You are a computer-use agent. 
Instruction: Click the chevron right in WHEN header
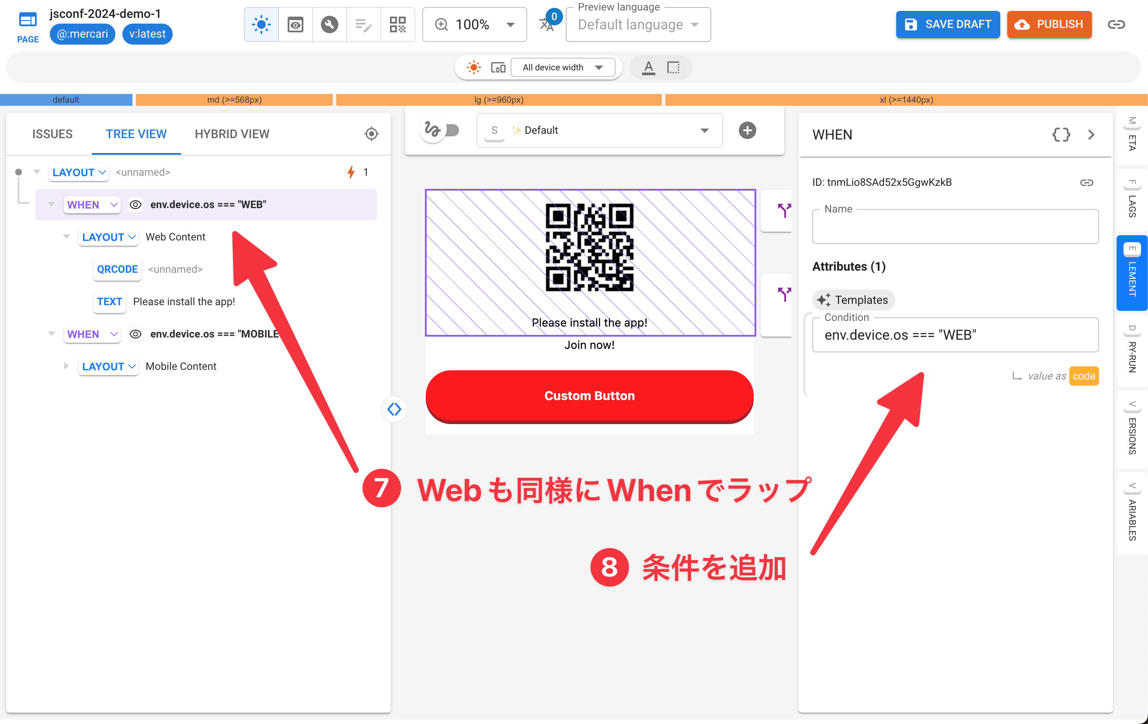coord(1091,134)
